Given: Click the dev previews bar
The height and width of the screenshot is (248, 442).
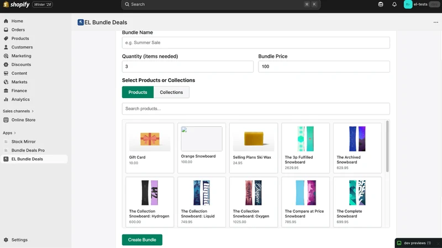Looking at the screenshot, I should pyautogui.click(x=418, y=243).
